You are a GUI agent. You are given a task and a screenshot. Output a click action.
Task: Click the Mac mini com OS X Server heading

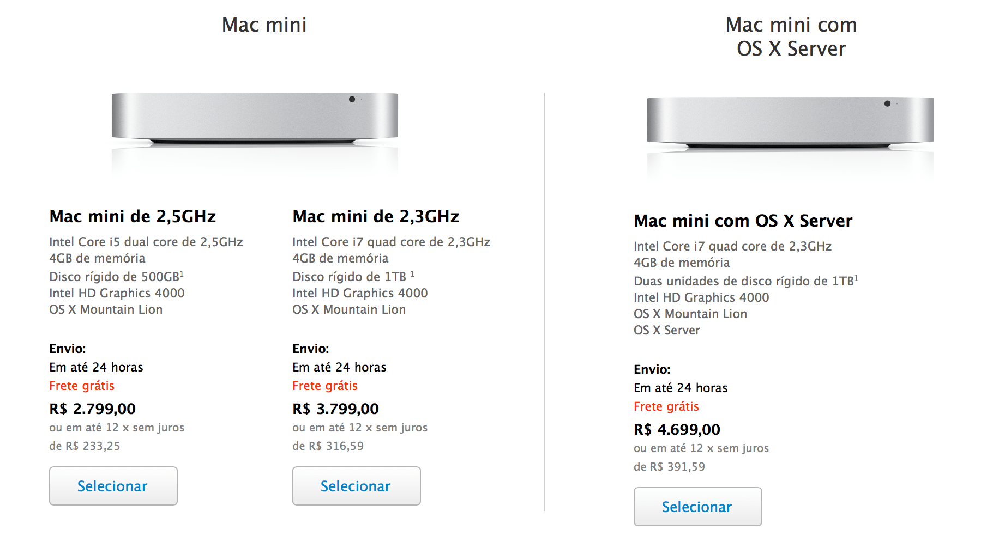coord(791,36)
